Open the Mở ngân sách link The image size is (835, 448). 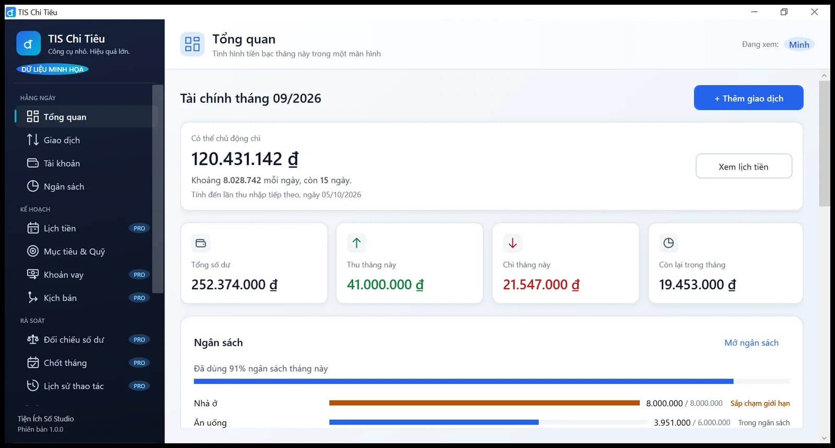[x=751, y=343]
